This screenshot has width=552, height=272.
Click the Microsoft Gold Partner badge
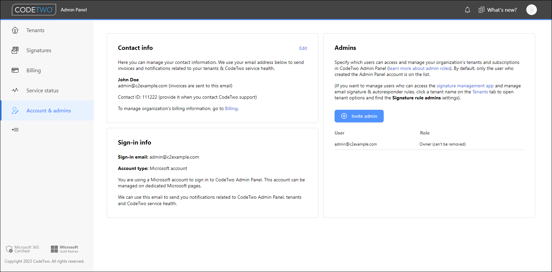click(65, 249)
